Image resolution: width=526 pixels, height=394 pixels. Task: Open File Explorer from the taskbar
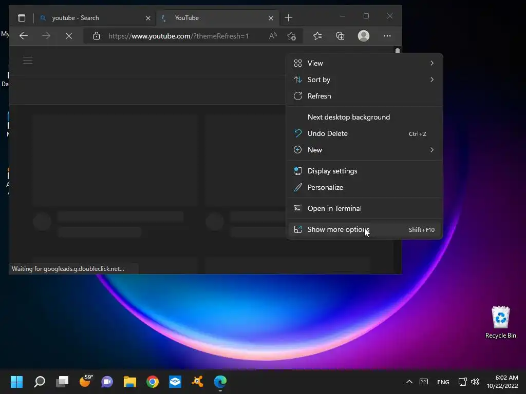[x=130, y=382]
